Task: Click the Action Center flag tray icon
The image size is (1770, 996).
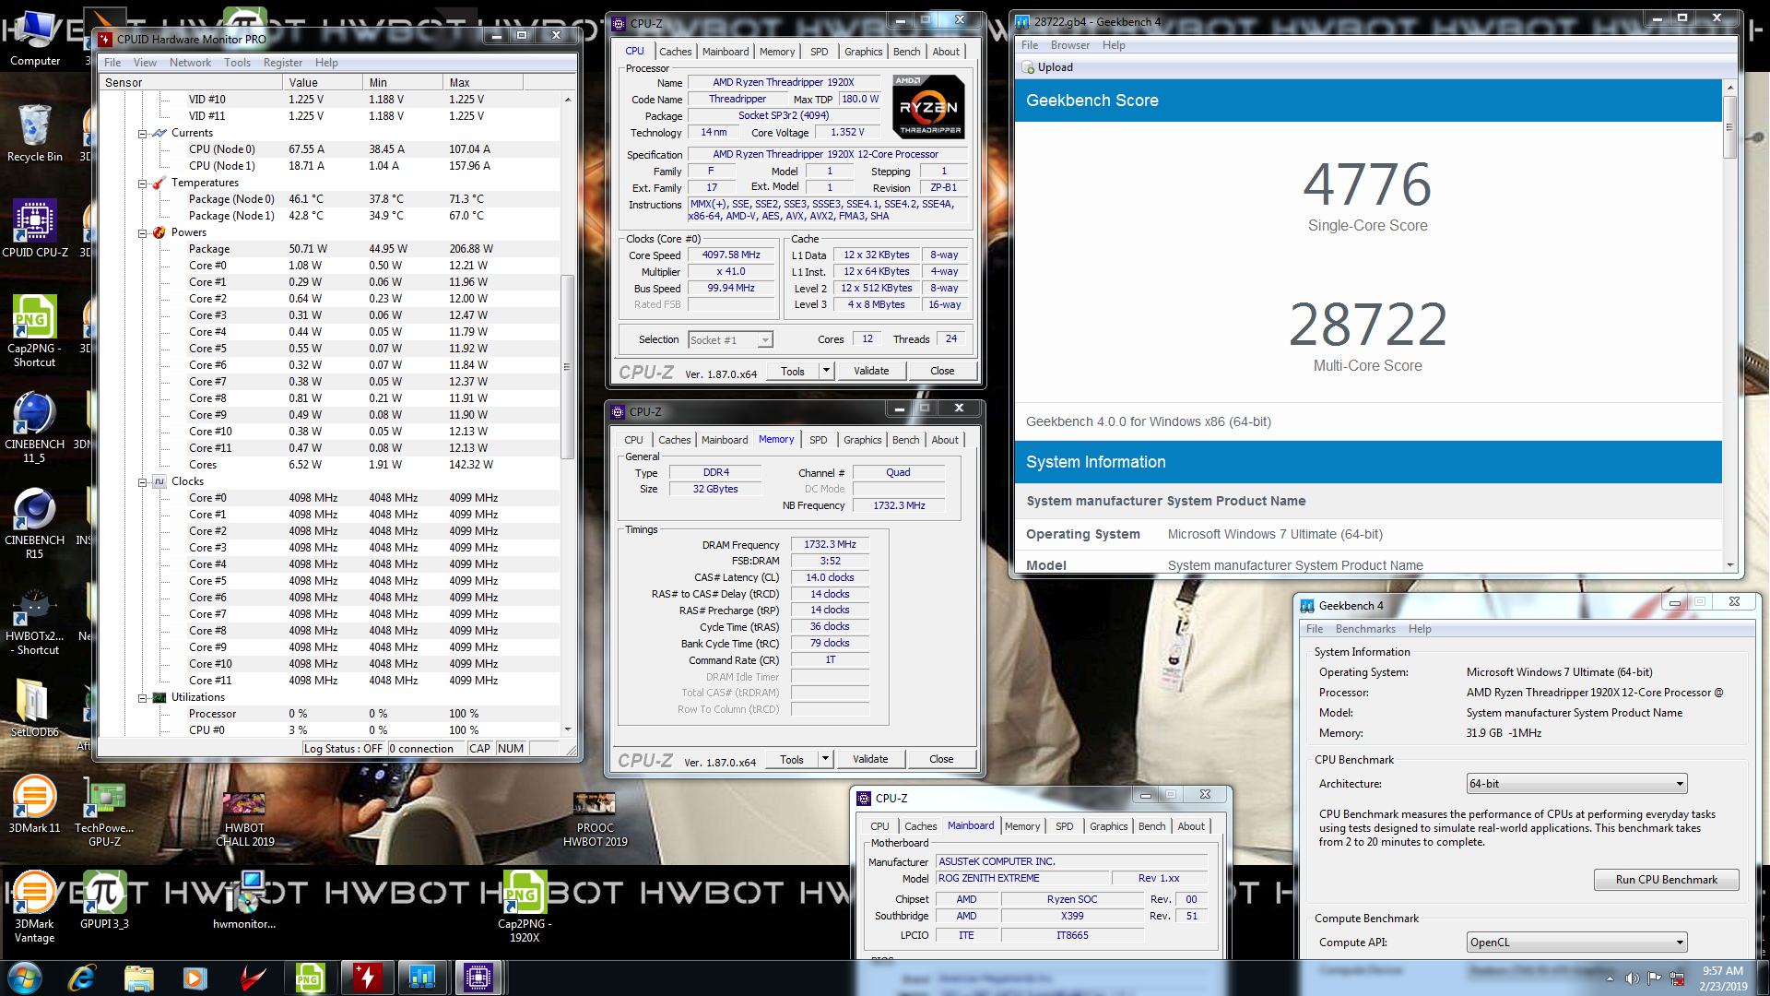Action: (1655, 978)
